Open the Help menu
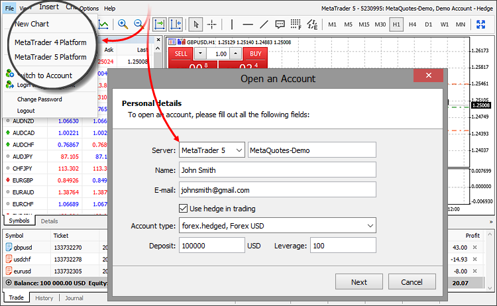 point(109,8)
